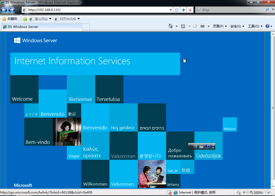Expand the Home button dropdown arrow
Viewport: 275px width, 196px height.
click(x=177, y=26)
